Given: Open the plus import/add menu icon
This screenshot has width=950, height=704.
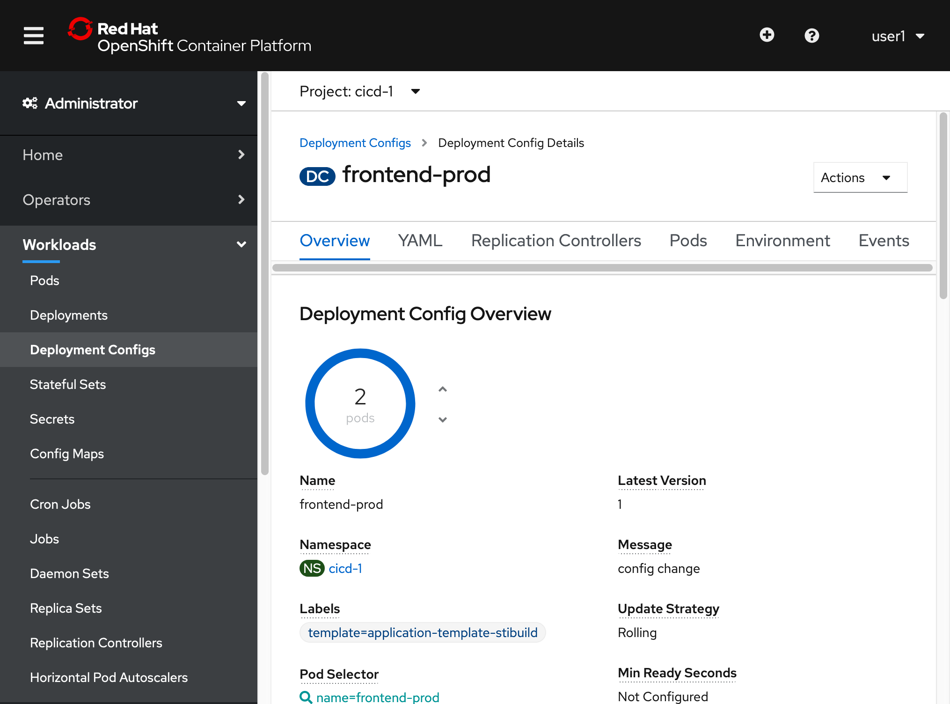Looking at the screenshot, I should (767, 35).
